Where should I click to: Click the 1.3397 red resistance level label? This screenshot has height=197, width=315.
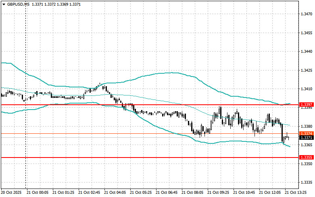(x=307, y=104)
